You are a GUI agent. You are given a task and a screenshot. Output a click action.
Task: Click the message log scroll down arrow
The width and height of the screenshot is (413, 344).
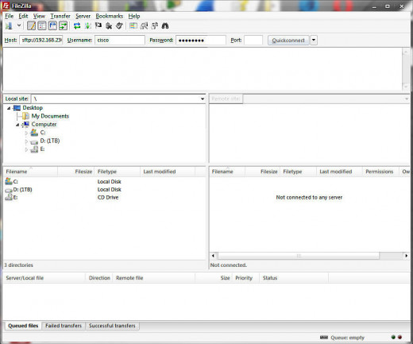pos(406,87)
